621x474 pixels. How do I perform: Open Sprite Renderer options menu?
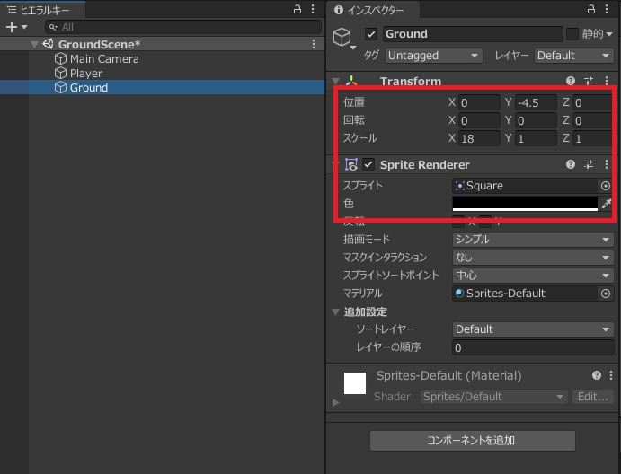pyautogui.click(x=607, y=164)
